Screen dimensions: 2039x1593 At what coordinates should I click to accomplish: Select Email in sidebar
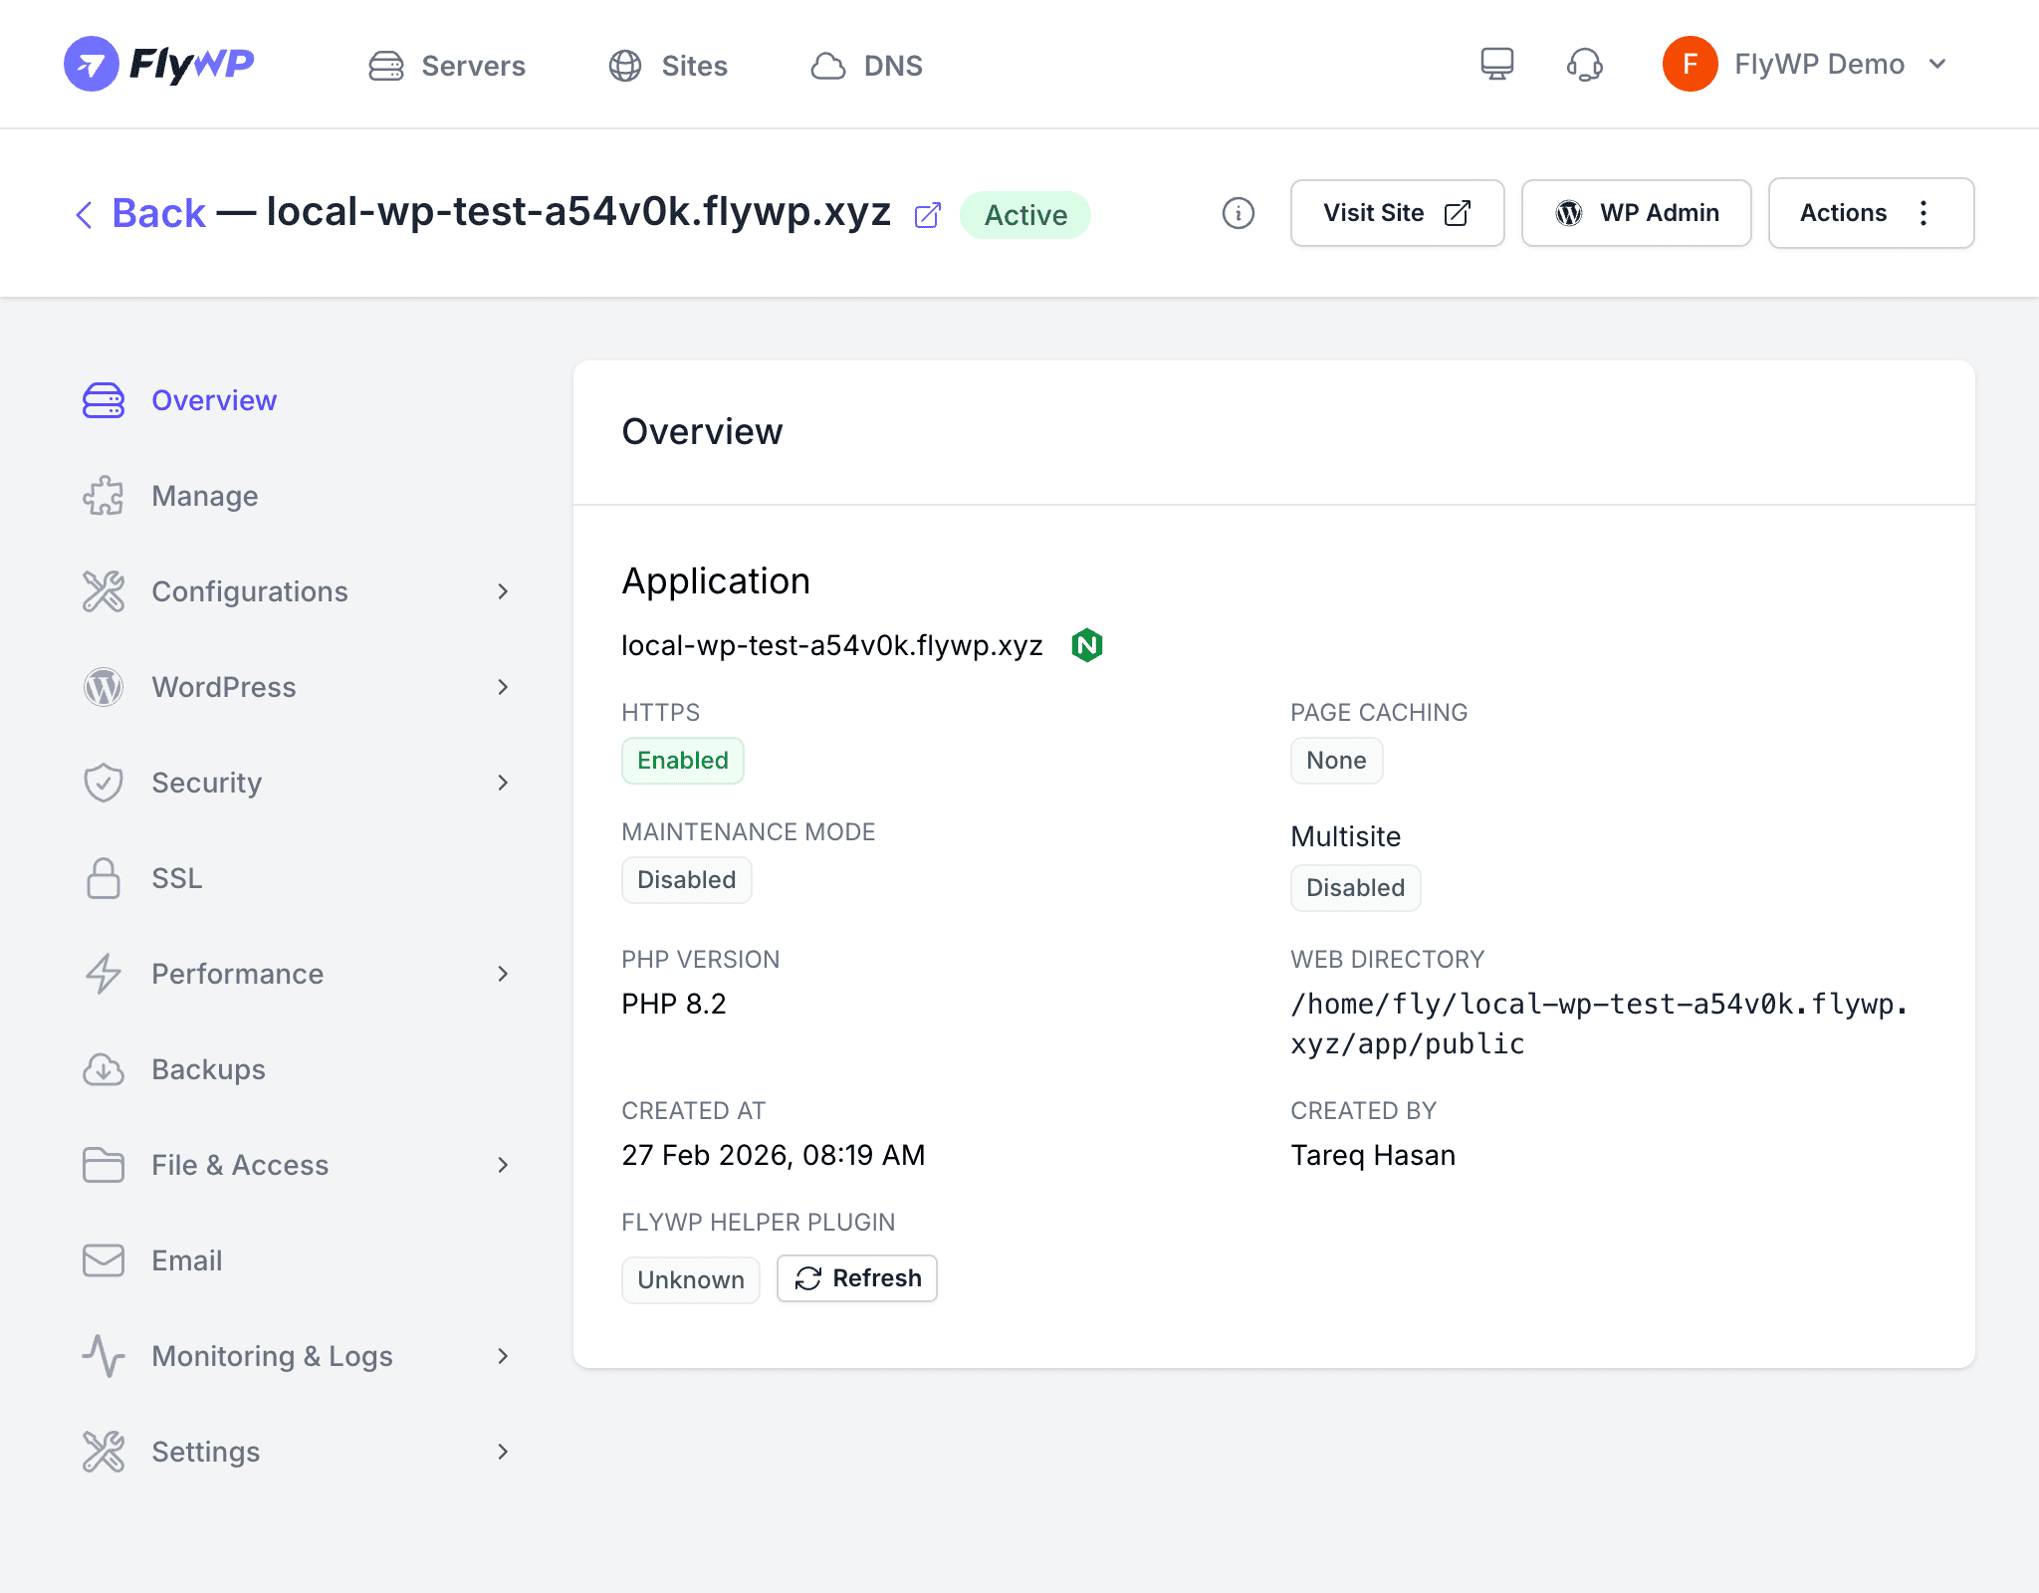[187, 1260]
